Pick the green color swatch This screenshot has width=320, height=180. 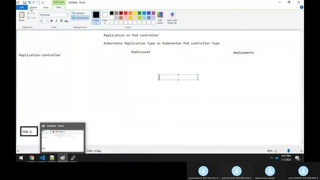[x=139, y=13]
